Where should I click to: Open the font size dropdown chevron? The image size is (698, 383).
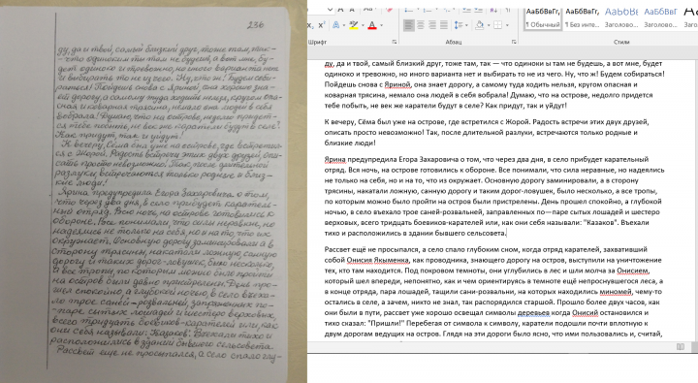click(x=330, y=9)
